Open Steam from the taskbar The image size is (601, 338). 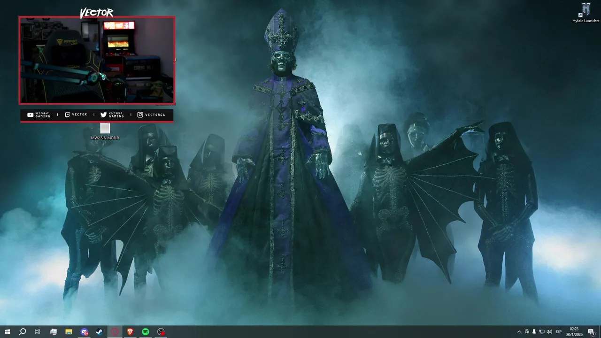(100, 332)
